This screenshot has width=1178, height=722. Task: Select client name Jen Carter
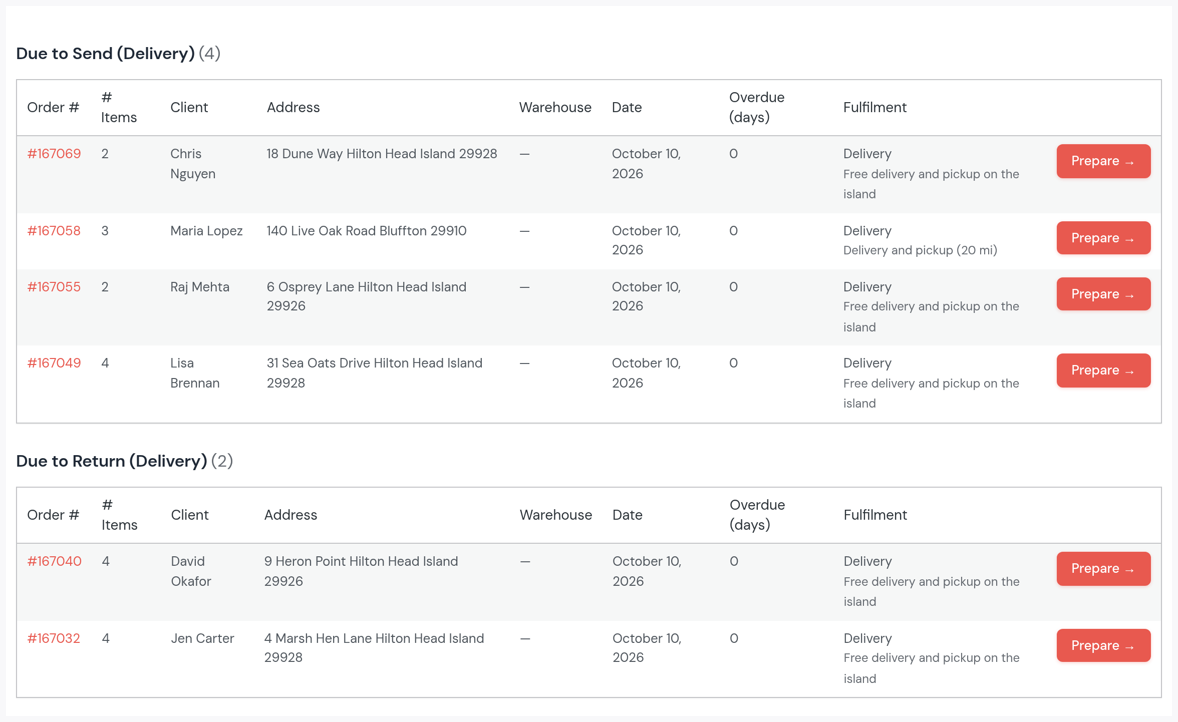[x=202, y=638]
